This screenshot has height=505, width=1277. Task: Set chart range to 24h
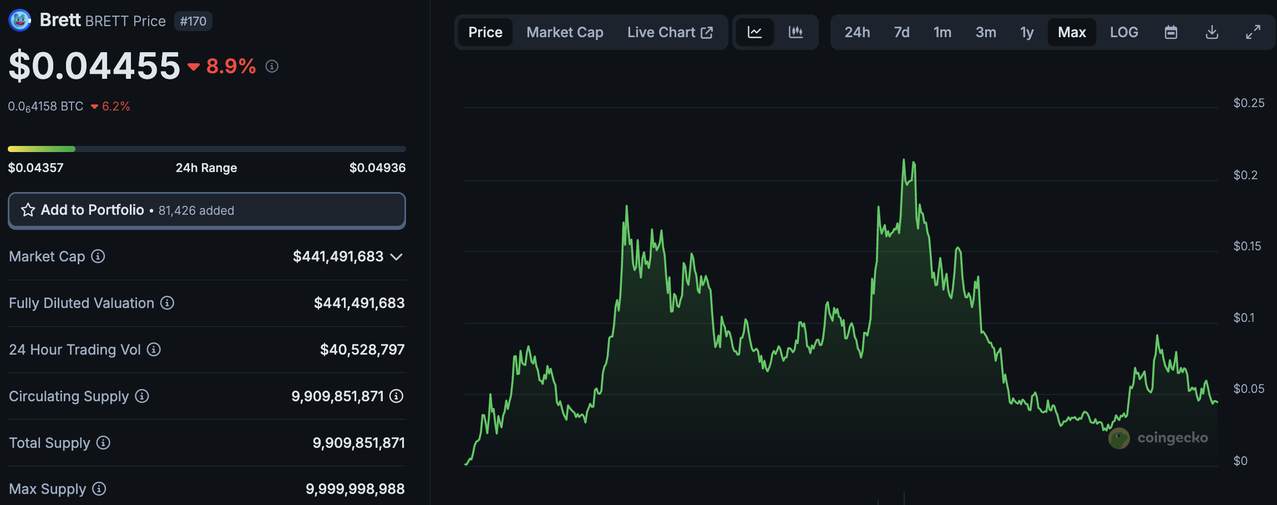tap(857, 32)
